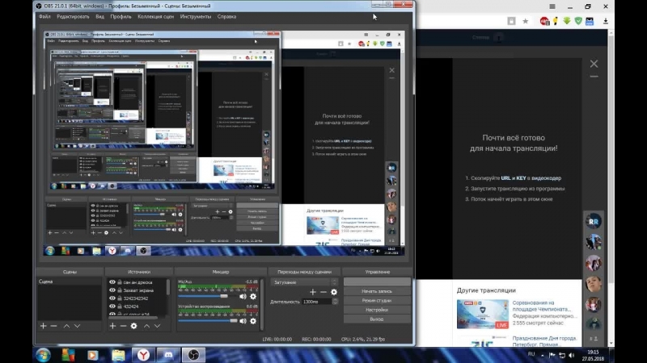Image resolution: width=647 pixels, height=363 pixels.
Task: Open Mic/Aux audio settings gear
Action: point(253,296)
